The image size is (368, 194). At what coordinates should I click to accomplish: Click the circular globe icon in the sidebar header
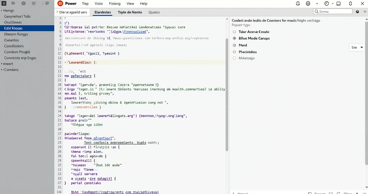(x=24, y=4)
